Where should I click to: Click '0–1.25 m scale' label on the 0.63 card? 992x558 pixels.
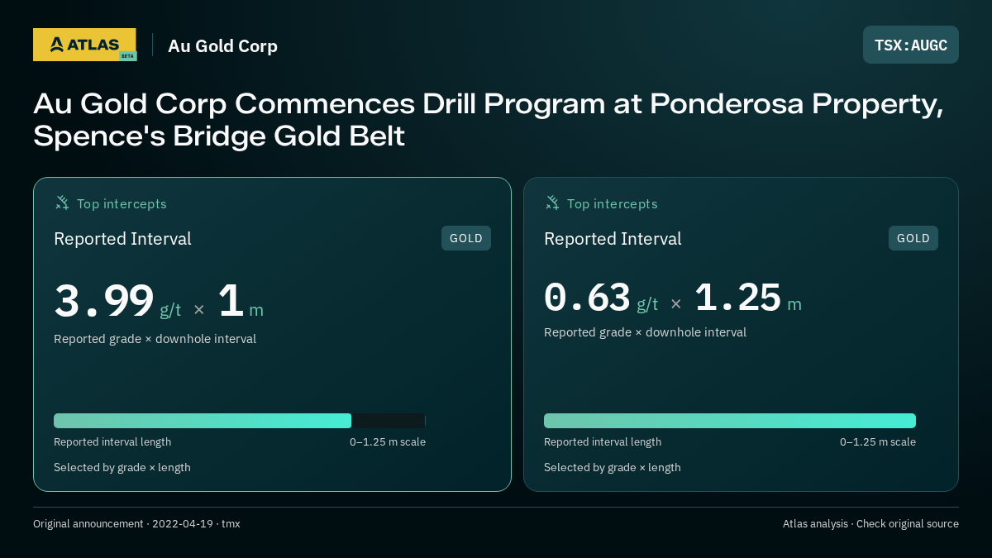point(878,442)
